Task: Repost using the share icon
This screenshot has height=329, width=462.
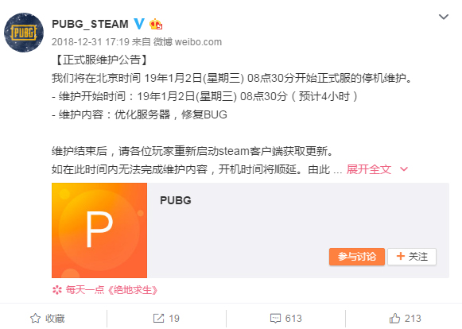Action: 158,319
